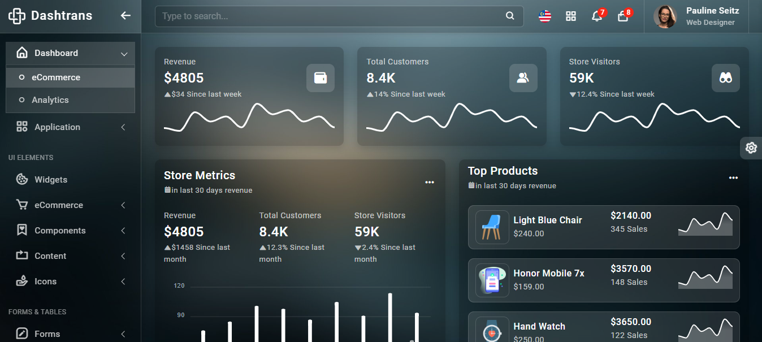
Task: Click the country flag language icon
Action: pos(545,16)
